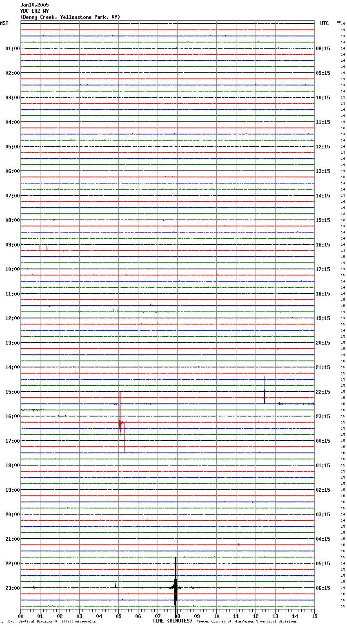The height and width of the screenshot is (627, 347).
Task: Click the 06 tick label on the minutes axis
Action: [138, 616]
